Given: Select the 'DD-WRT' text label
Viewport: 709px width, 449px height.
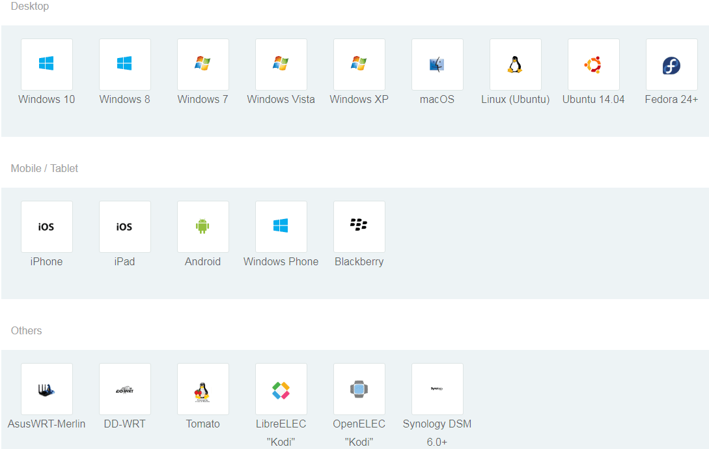Looking at the screenshot, I should (125, 424).
